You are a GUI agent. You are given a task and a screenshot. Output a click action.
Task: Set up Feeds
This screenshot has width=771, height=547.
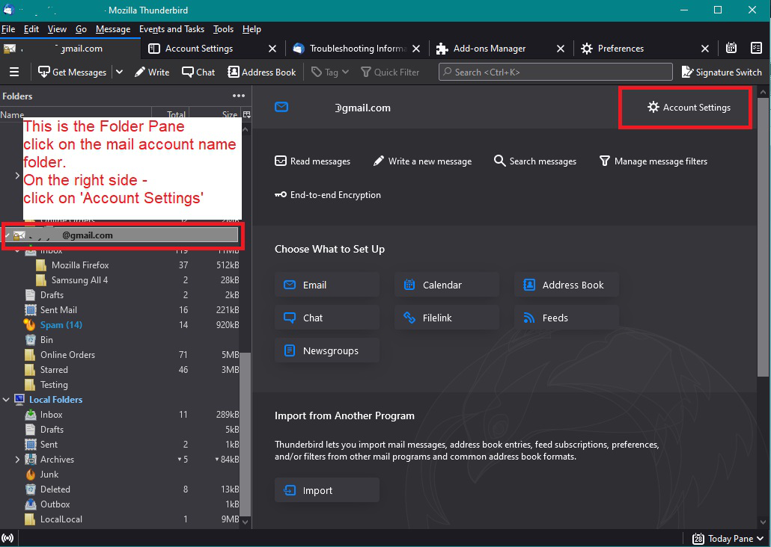point(566,318)
